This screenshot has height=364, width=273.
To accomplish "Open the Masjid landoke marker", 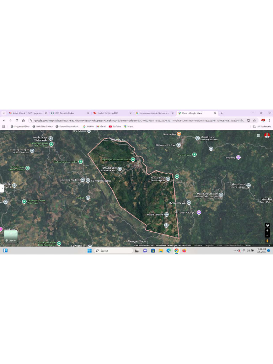I will (166, 214).
